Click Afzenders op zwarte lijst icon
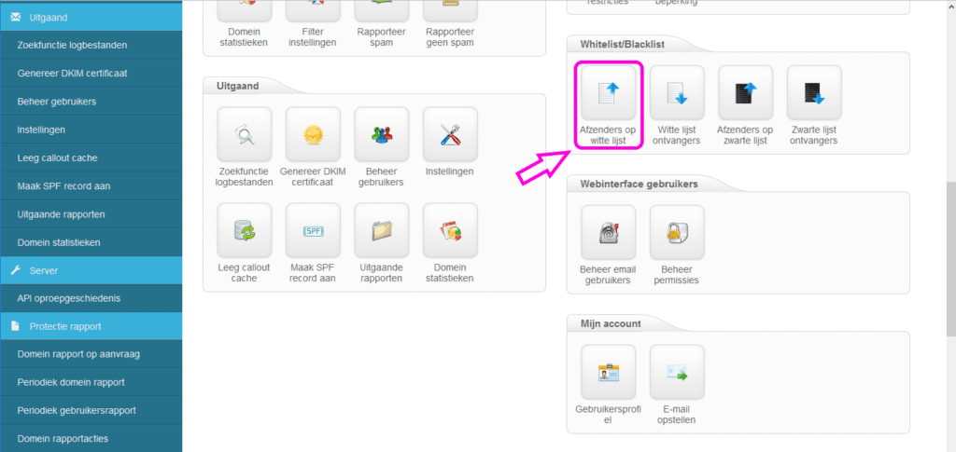956x452 pixels. (745, 93)
